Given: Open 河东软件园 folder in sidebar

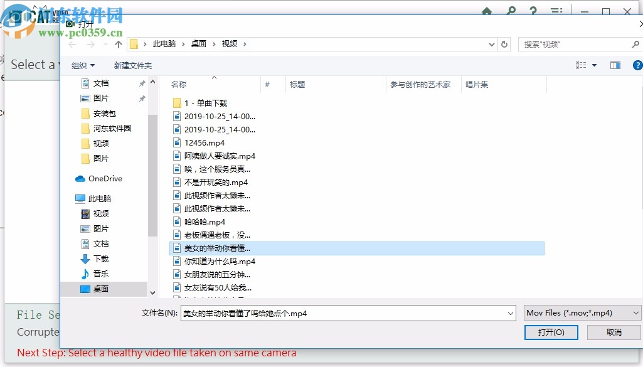Looking at the screenshot, I should pos(106,129).
